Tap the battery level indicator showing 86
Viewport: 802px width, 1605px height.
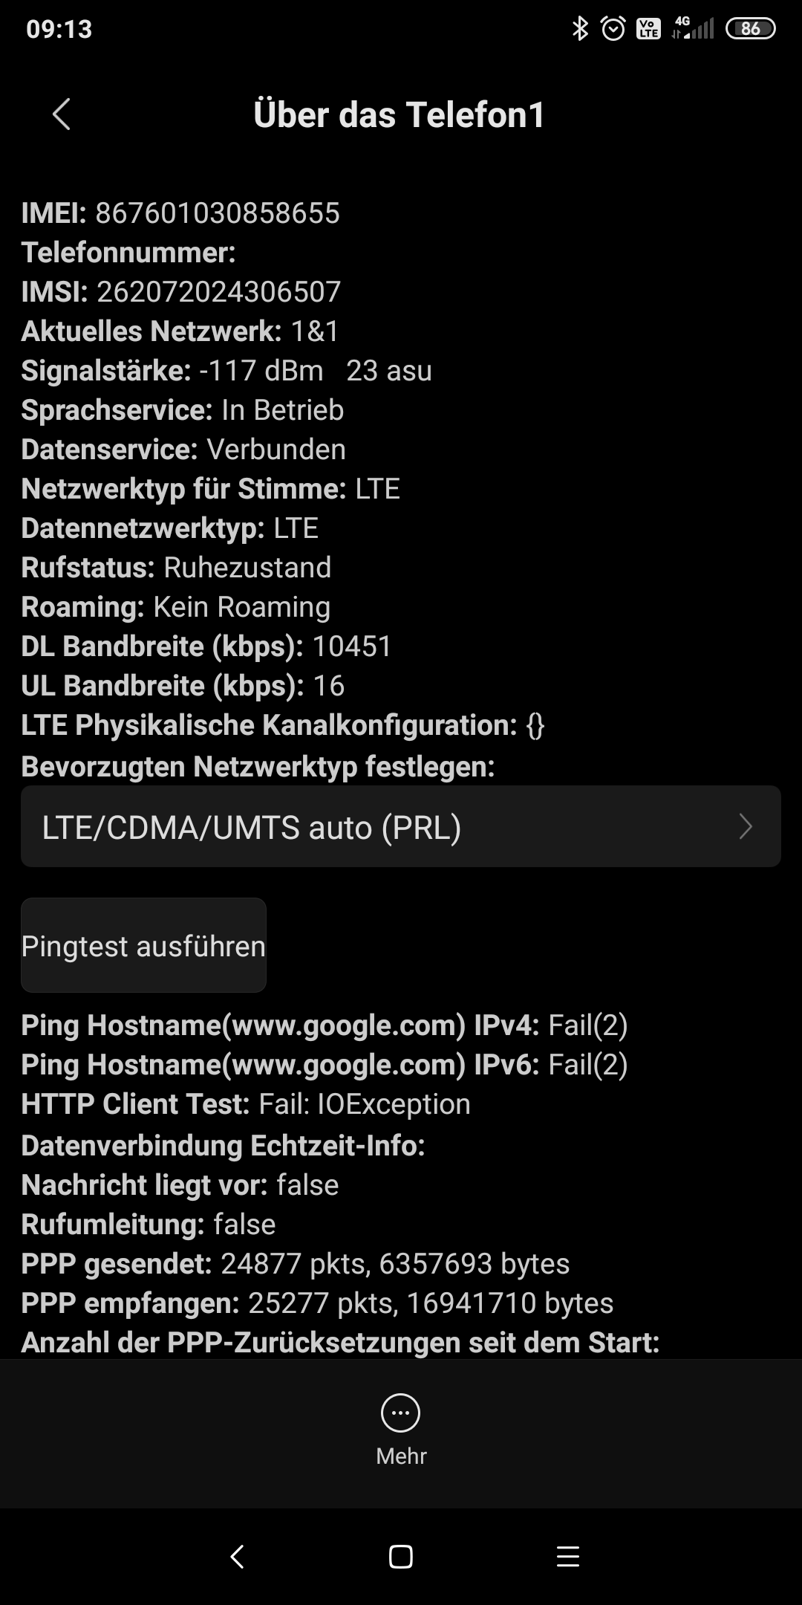[750, 28]
